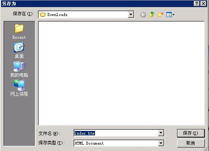Click the ? help button in title bar
209x151 pixels.
pos(197,3)
